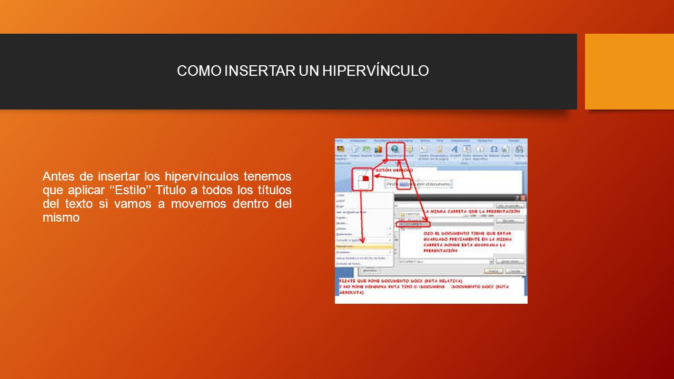Click the Fecha y hora ribbon icon
The width and height of the screenshot is (674, 379).
(467, 149)
